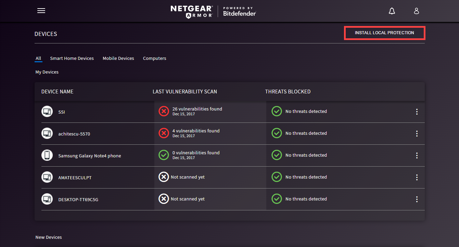Click the Last Vulnerability Scan column header
This screenshot has width=459, height=247.
[x=185, y=92]
